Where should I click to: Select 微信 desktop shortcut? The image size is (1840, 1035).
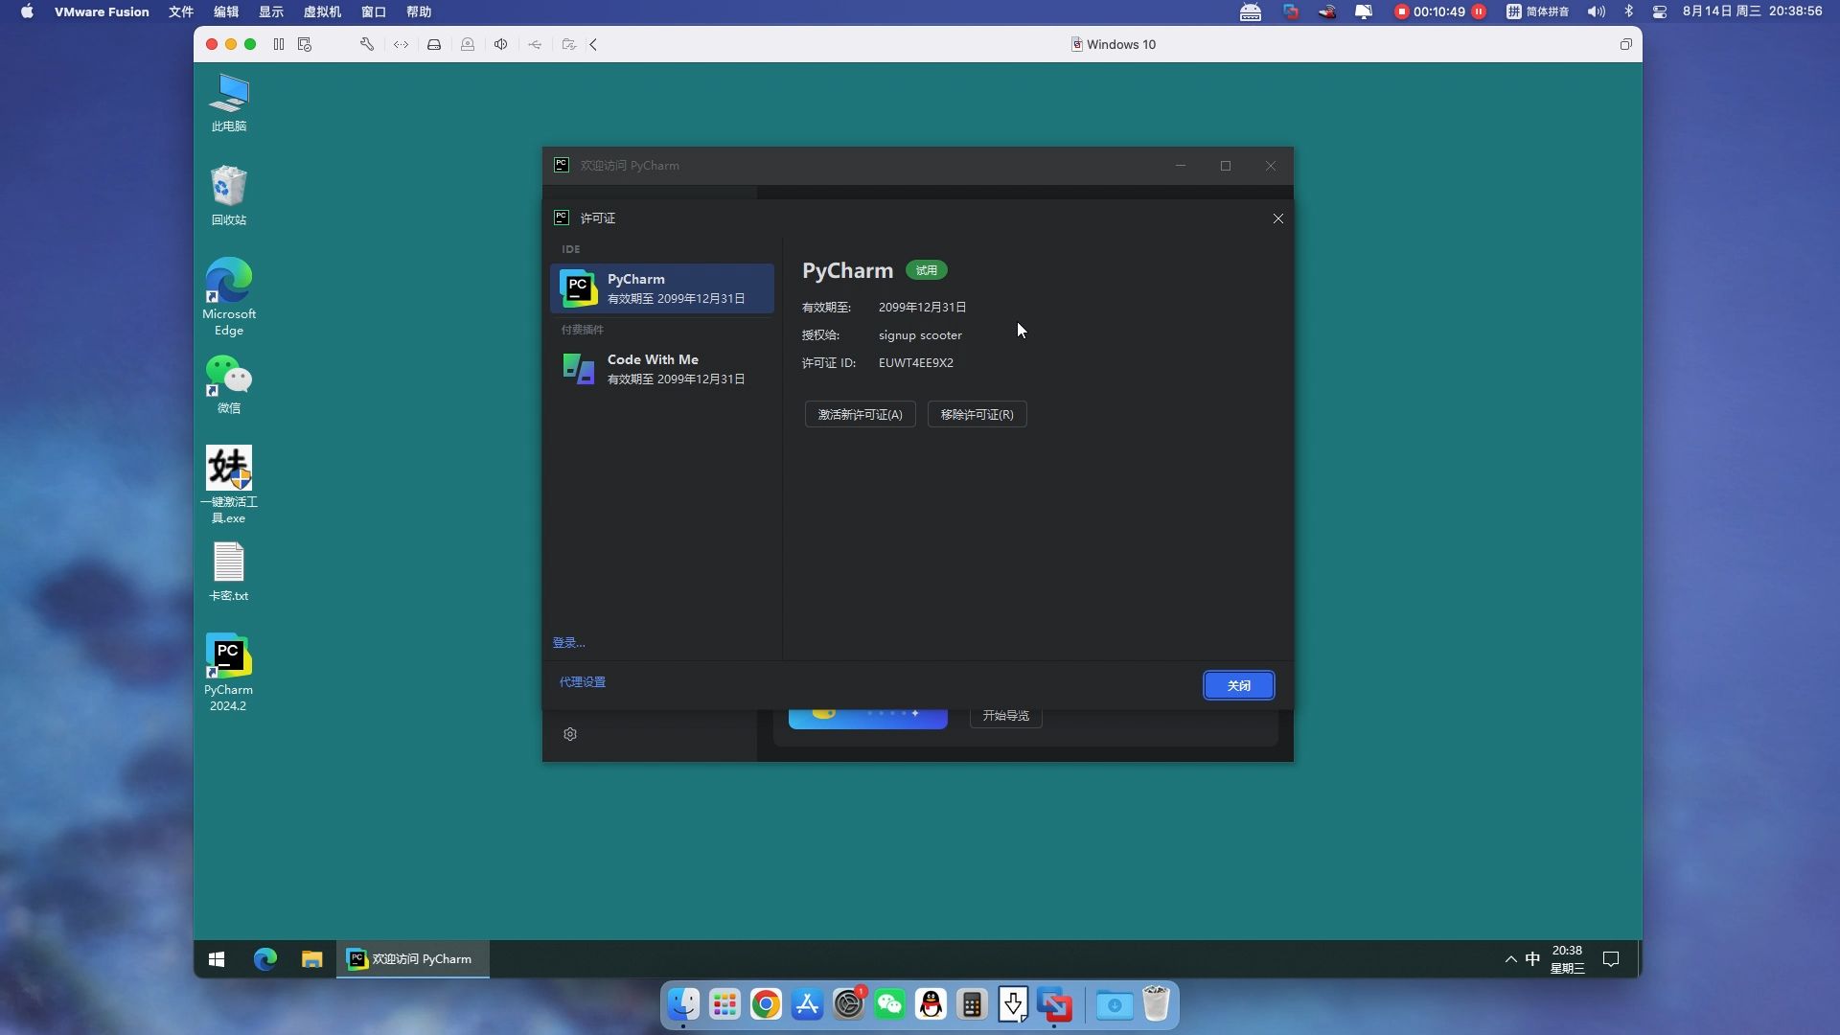(228, 384)
